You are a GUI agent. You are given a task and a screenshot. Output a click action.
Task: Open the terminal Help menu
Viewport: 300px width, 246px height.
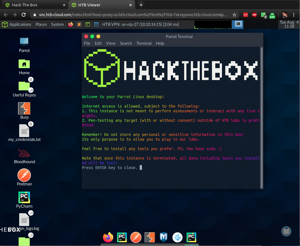pos(160,43)
